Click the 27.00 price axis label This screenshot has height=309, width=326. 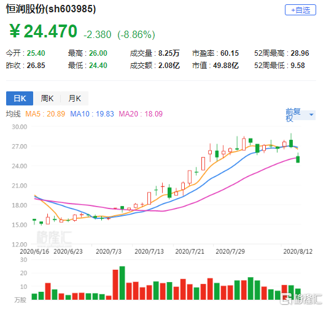coord(19,147)
